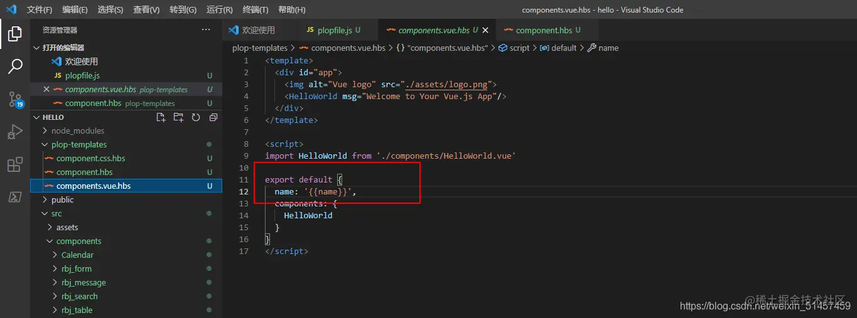Collapse all folders in HELLO explorer
Image resolution: width=857 pixels, height=318 pixels.
(213, 117)
